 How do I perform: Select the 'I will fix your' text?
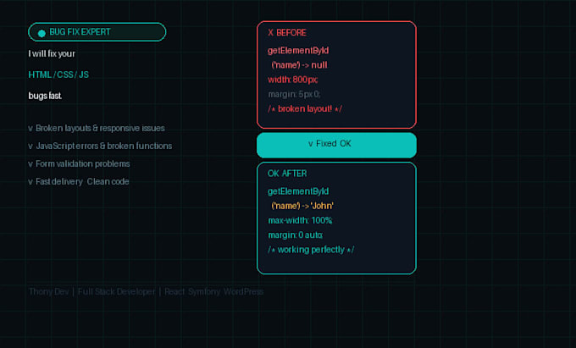tap(52, 53)
